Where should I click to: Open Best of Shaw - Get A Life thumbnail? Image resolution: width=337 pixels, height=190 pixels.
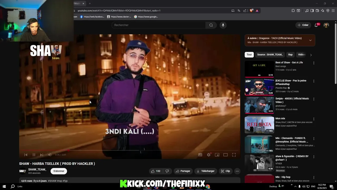pyautogui.click(x=259, y=69)
